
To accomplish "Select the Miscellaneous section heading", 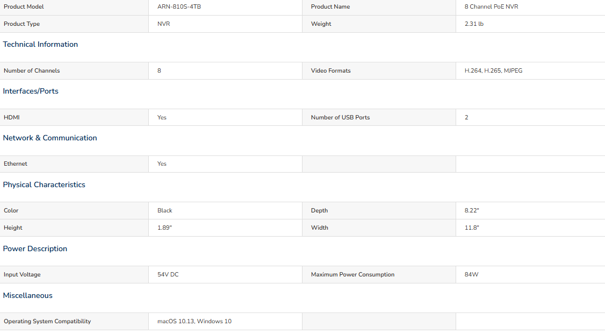I will pyautogui.click(x=27, y=295).
